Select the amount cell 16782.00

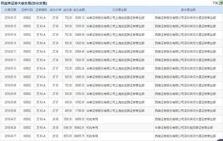80,102
